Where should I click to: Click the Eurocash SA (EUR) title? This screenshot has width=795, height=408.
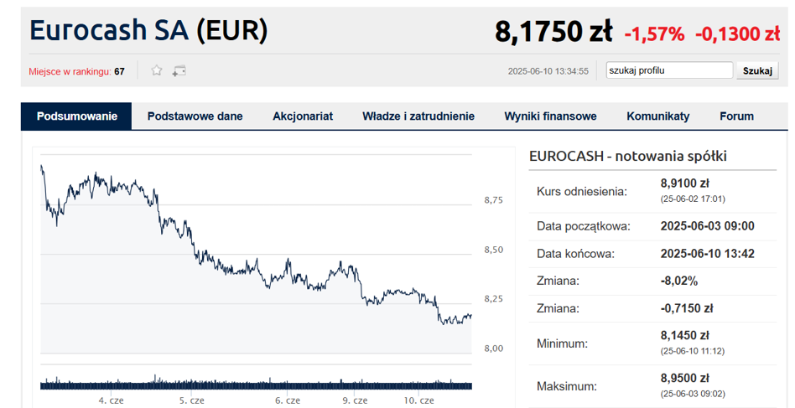click(x=148, y=30)
